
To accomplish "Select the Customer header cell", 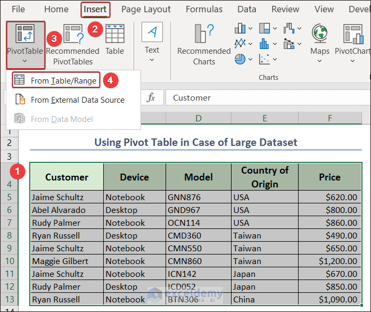I will (67, 177).
